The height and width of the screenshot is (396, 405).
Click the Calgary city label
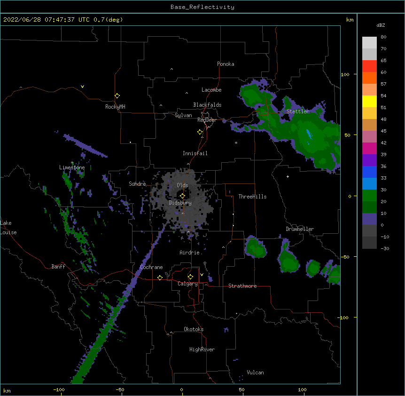coord(187,284)
